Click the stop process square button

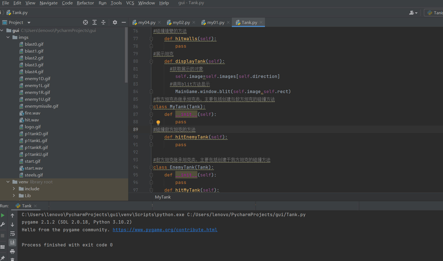pyautogui.click(x=3, y=236)
